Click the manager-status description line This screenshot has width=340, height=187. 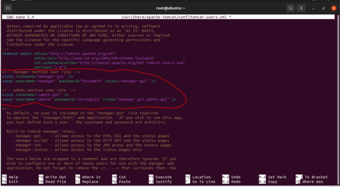click(77, 150)
